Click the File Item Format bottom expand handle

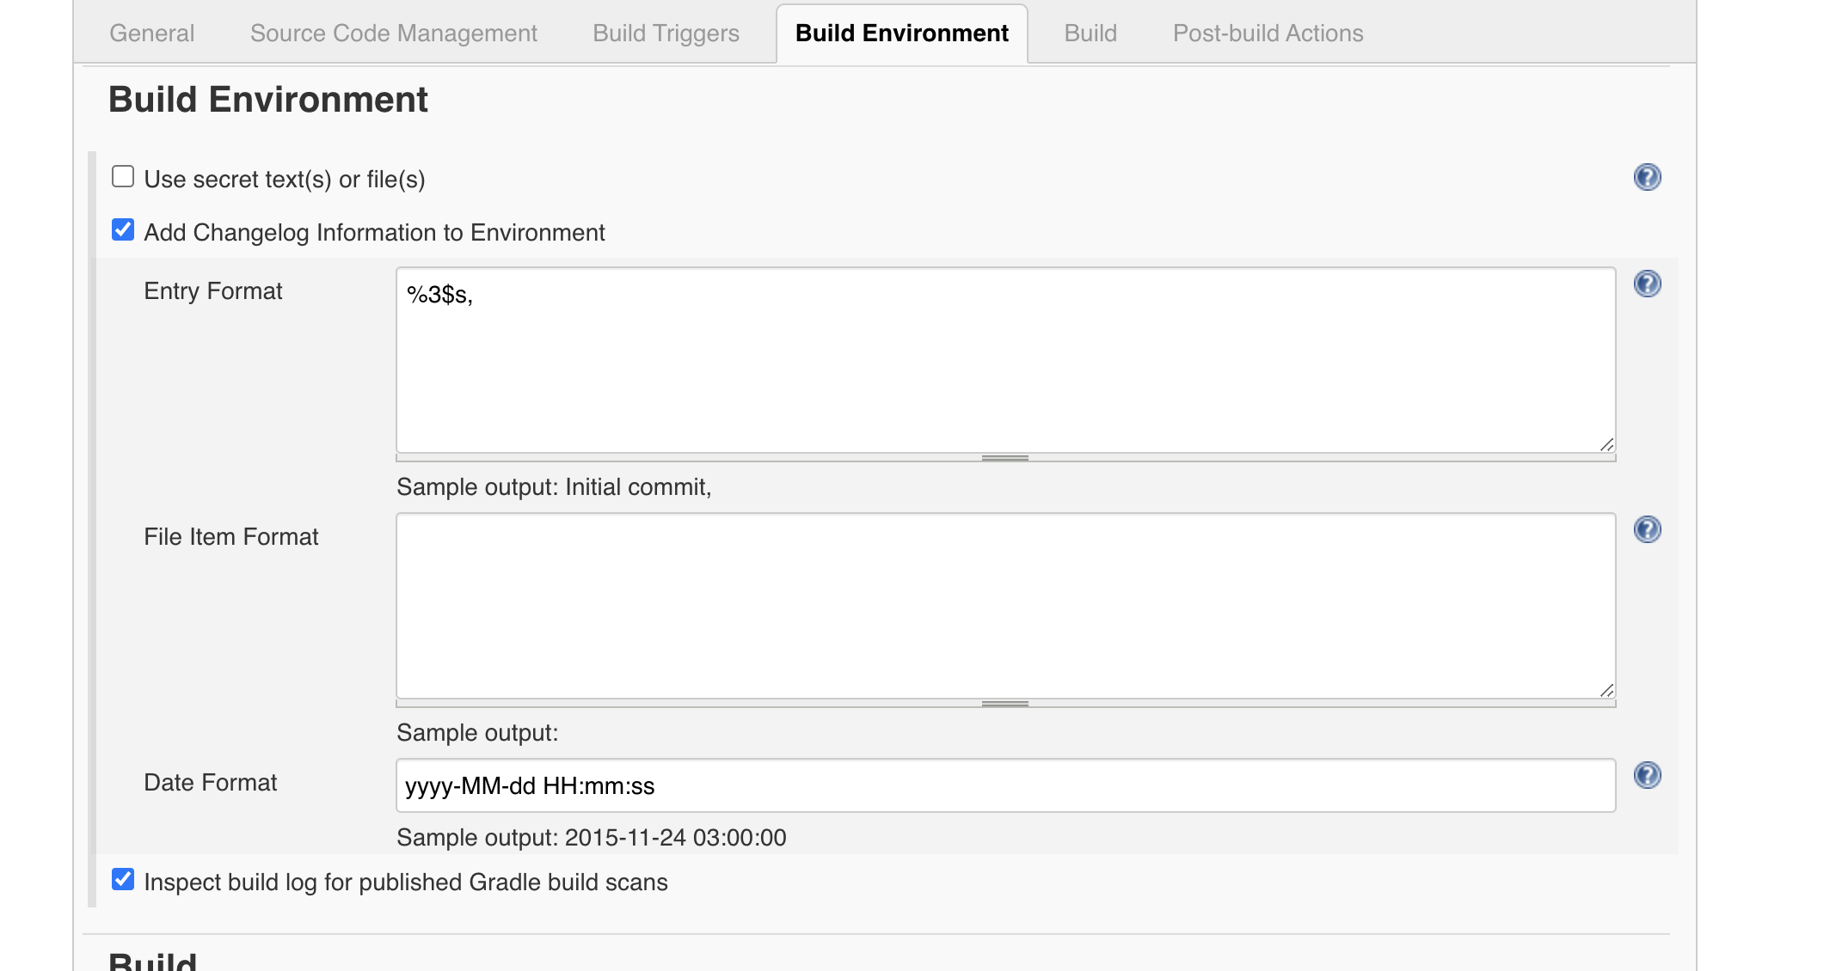1004,704
